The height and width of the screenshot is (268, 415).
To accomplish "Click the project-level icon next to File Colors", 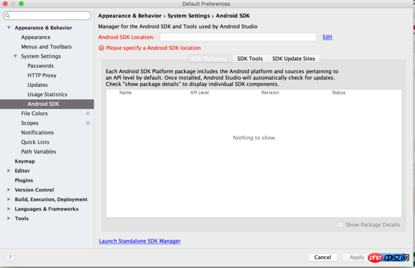I will pos(88,113).
